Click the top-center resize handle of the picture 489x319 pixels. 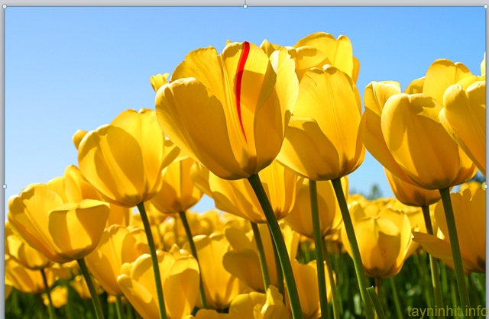244,6
